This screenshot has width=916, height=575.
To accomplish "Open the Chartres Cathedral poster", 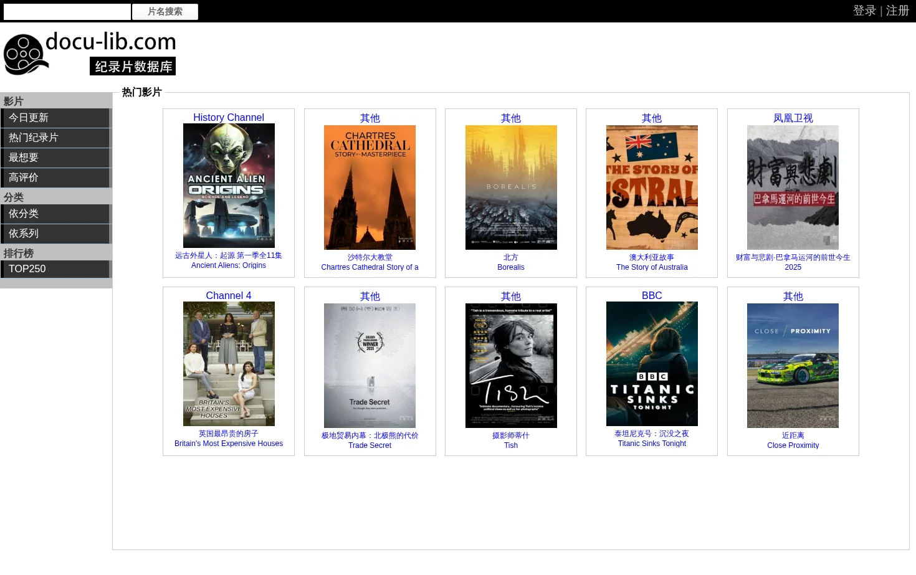I will 370,188.
